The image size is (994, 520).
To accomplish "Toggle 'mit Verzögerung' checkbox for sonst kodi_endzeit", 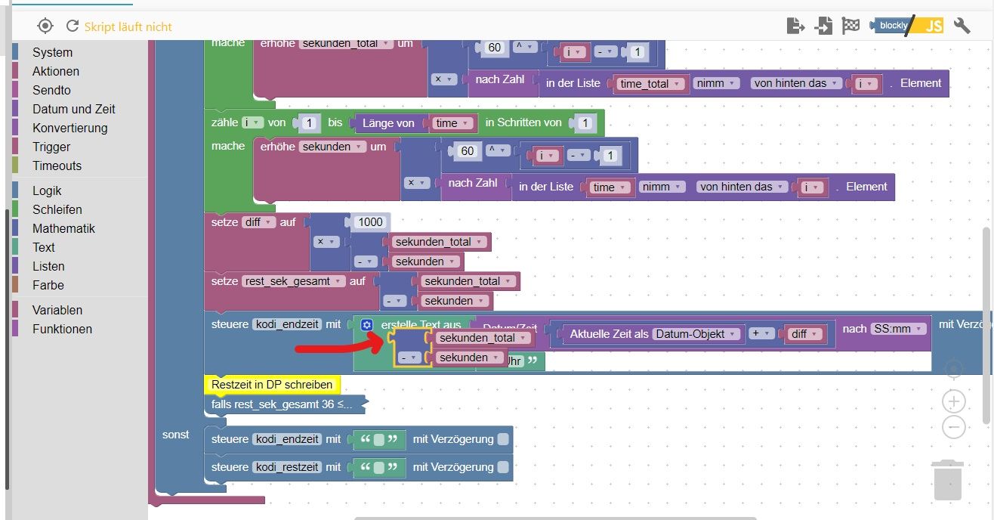I will (x=503, y=439).
